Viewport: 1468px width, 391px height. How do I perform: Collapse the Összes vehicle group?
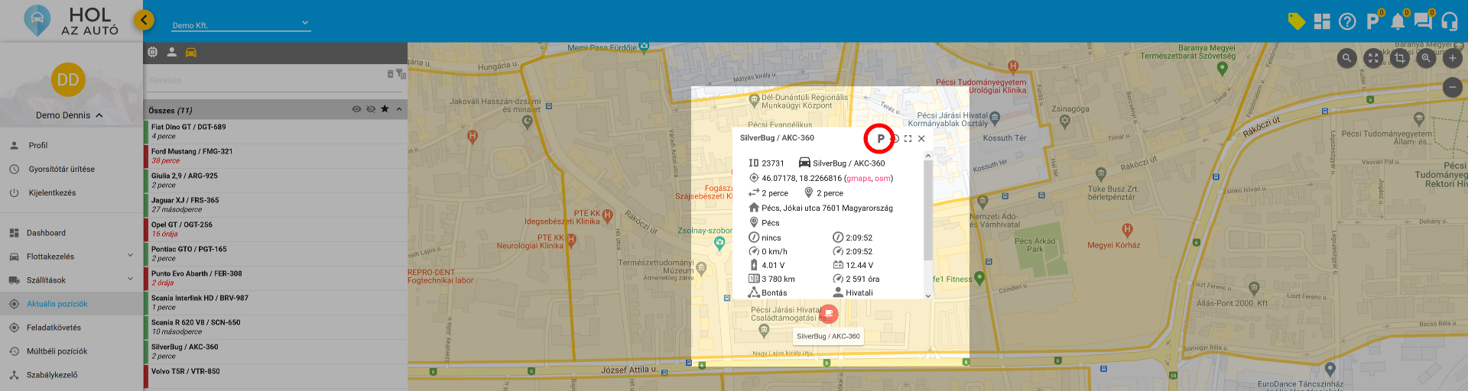tap(399, 109)
